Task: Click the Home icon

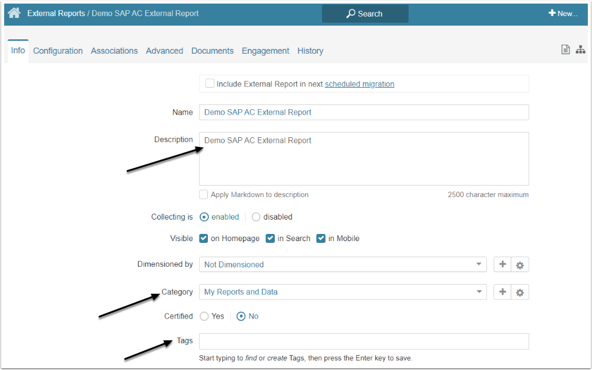Action: click(14, 13)
